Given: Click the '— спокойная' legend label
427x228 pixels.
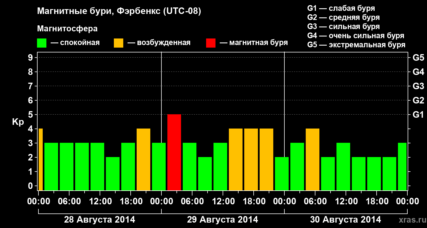Looking at the screenshot, I should [x=75, y=43].
